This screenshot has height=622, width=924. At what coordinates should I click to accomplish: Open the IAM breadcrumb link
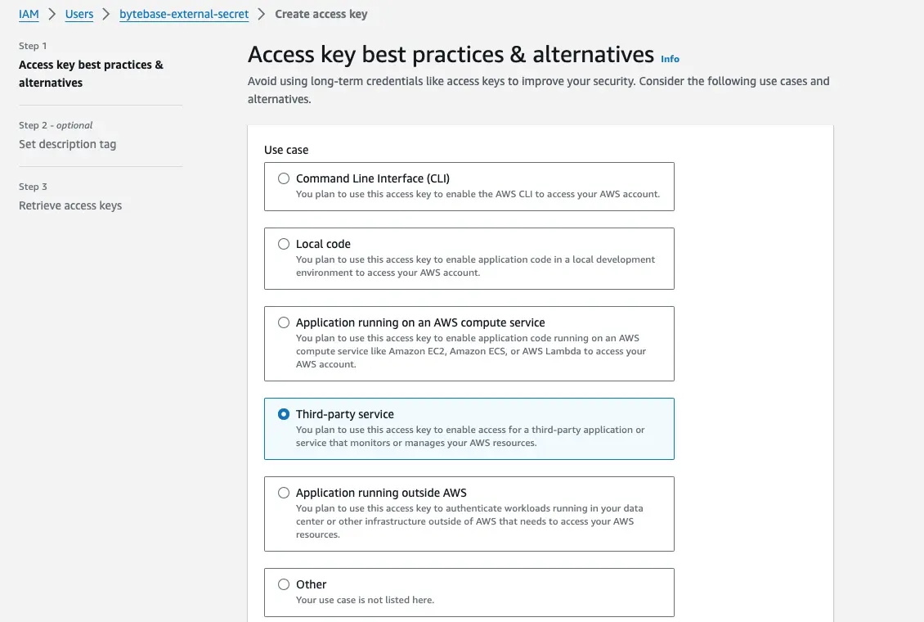click(x=29, y=14)
